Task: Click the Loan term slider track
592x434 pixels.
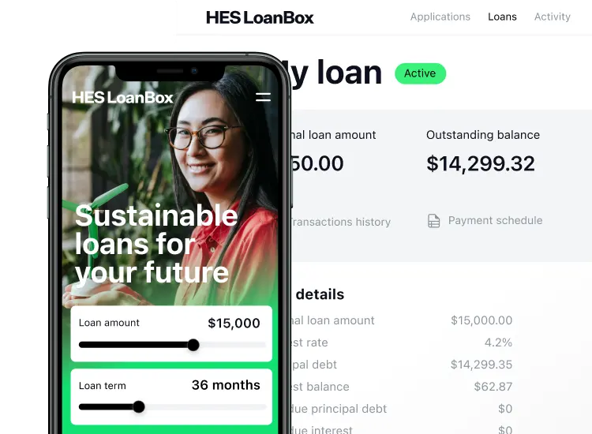Action: pos(172,407)
